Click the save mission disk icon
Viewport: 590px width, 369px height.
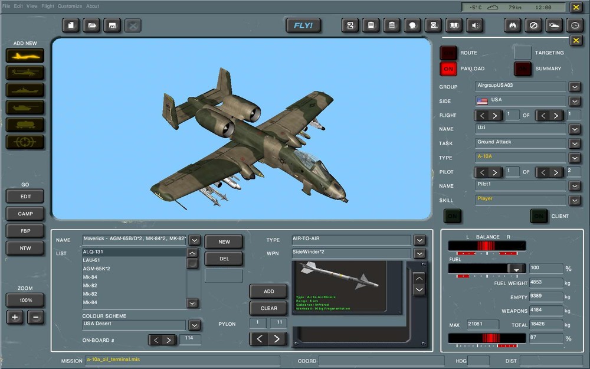click(x=112, y=25)
